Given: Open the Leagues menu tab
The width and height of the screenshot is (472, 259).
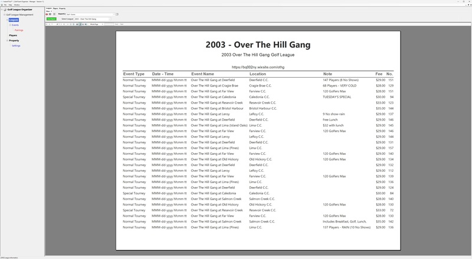Looking at the screenshot, I should tap(48, 8).
